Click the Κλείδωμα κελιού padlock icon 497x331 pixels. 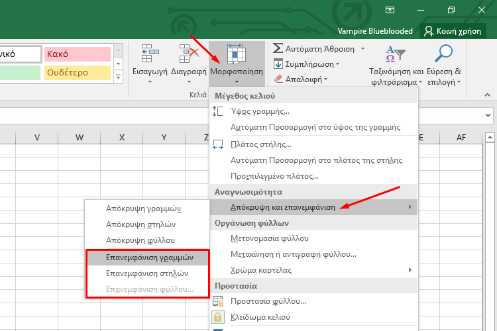(x=218, y=316)
